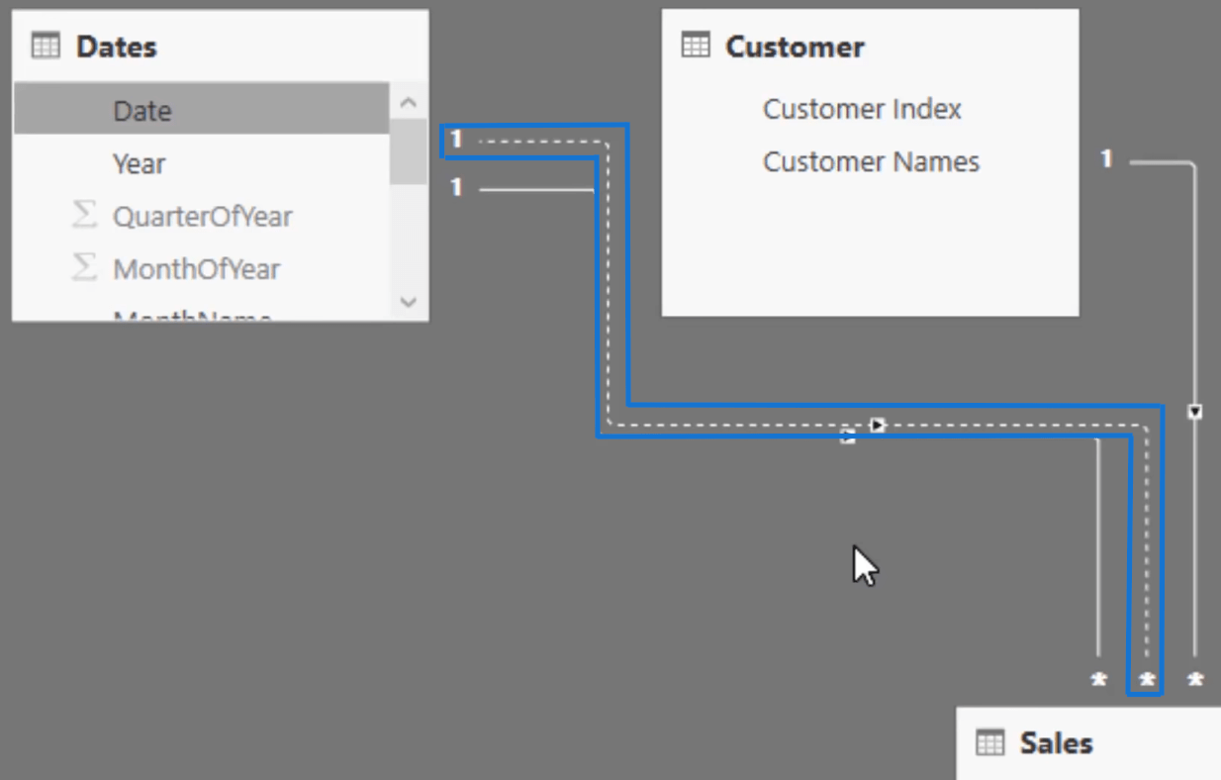Viewport: 1221px width, 780px height.
Task: Select the Customer Names field
Action: [x=871, y=161]
